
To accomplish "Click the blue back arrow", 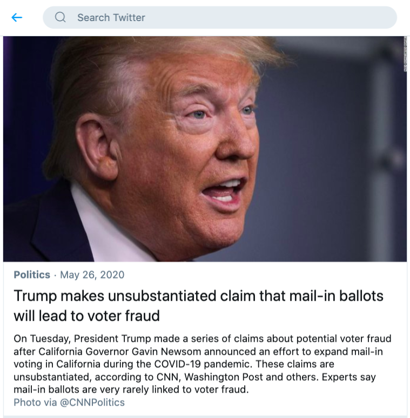I will click(x=17, y=17).
